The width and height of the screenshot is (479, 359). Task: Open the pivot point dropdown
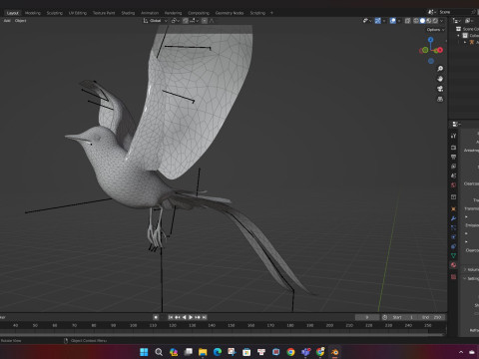coord(176,21)
